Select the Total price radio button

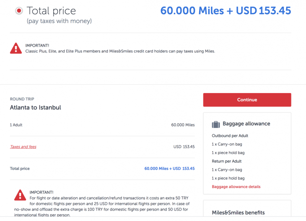(x=19, y=11)
